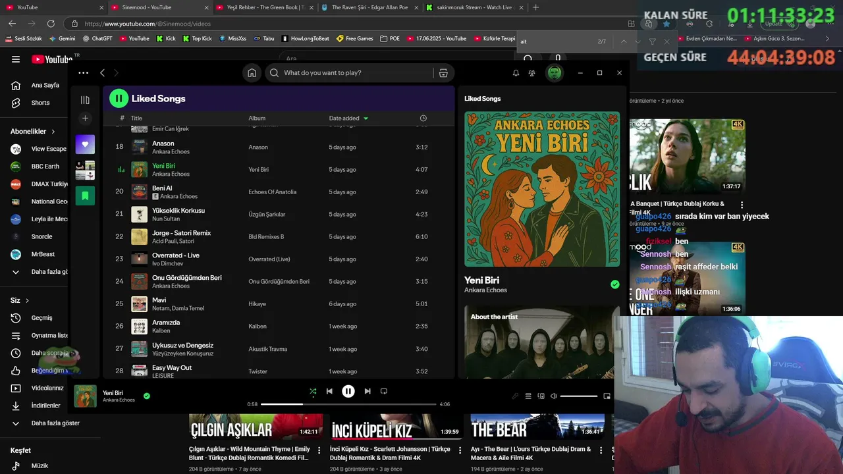Toggle saved checkmark in the Now Playing panel
Viewport: 843px width, 474px height.
(614, 284)
